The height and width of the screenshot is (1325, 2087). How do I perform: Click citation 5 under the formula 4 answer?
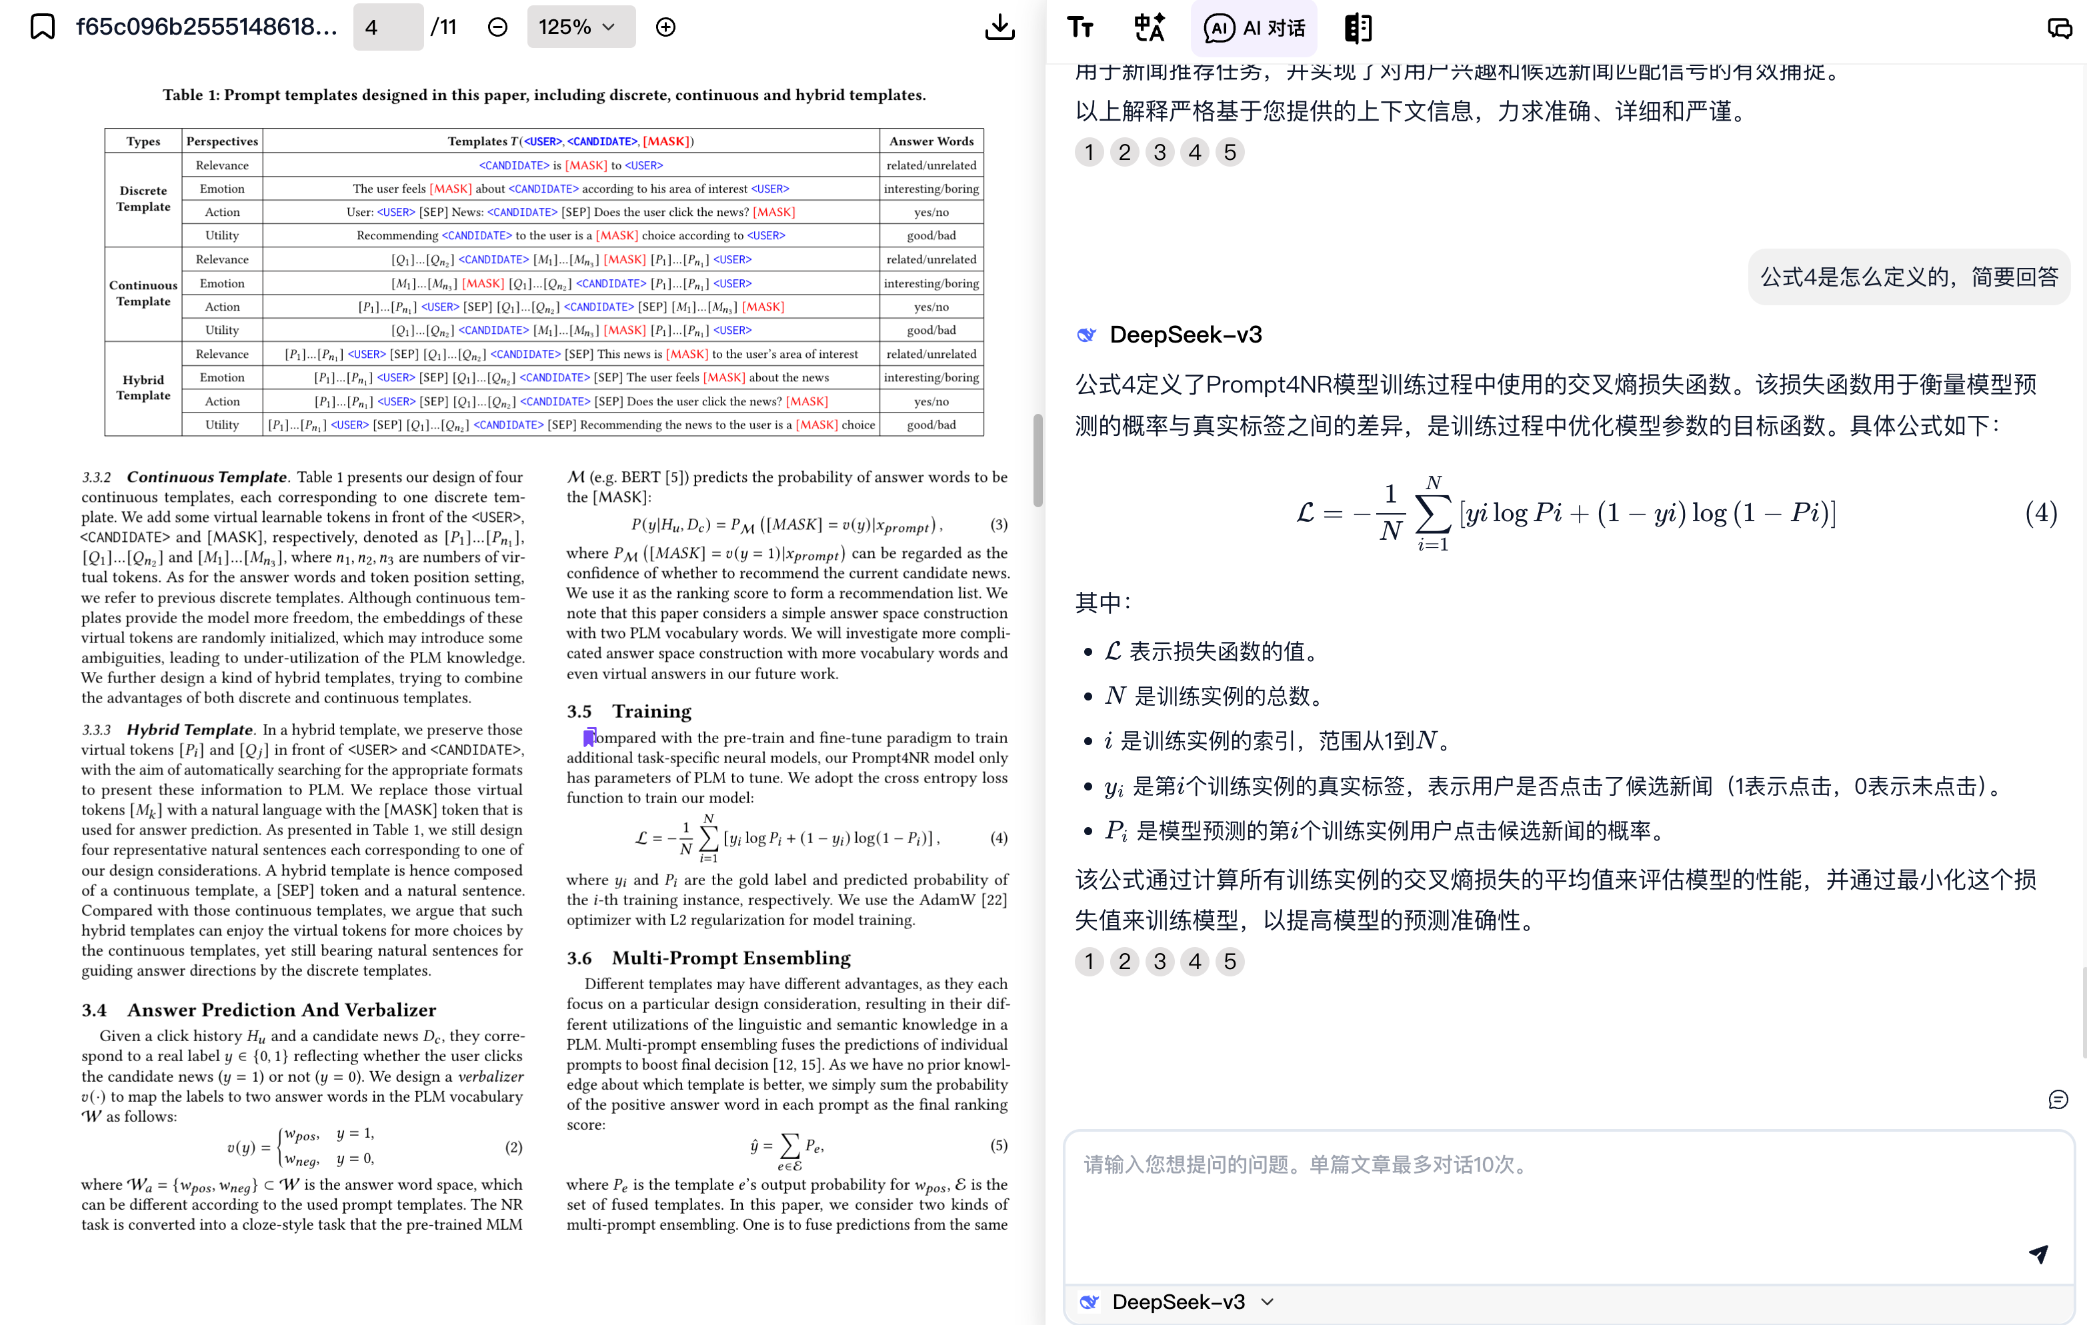[x=1231, y=961]
